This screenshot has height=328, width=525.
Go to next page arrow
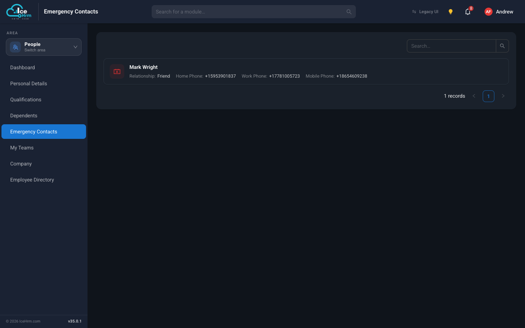tap(503, 96)
